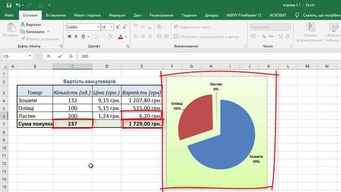This screenshot has height=192, width=341.
Task: Toggle italic with the К button
Action: coord(76,36)
